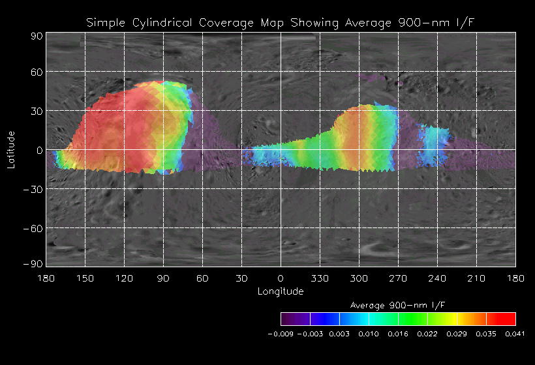535x365 pixels.
Task: Click the dark purple segment of the colorbar
Action: pos(296,319)
